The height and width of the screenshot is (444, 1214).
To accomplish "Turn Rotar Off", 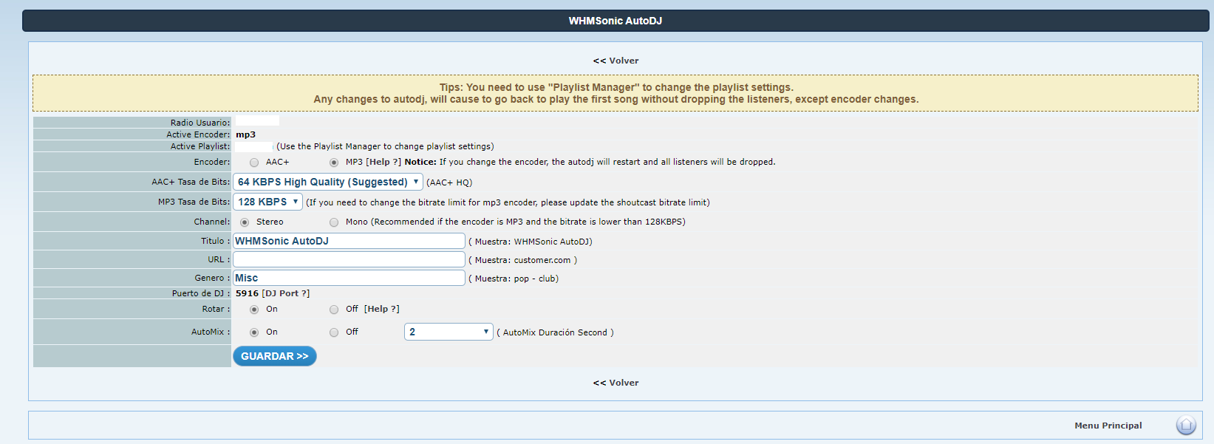I will click(x=334, y=310).
